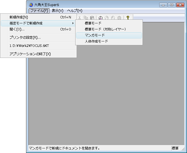
Task: Open recent file 1 D:¥Work2¥FOCUS.6KT
Action: pos(38,46)
